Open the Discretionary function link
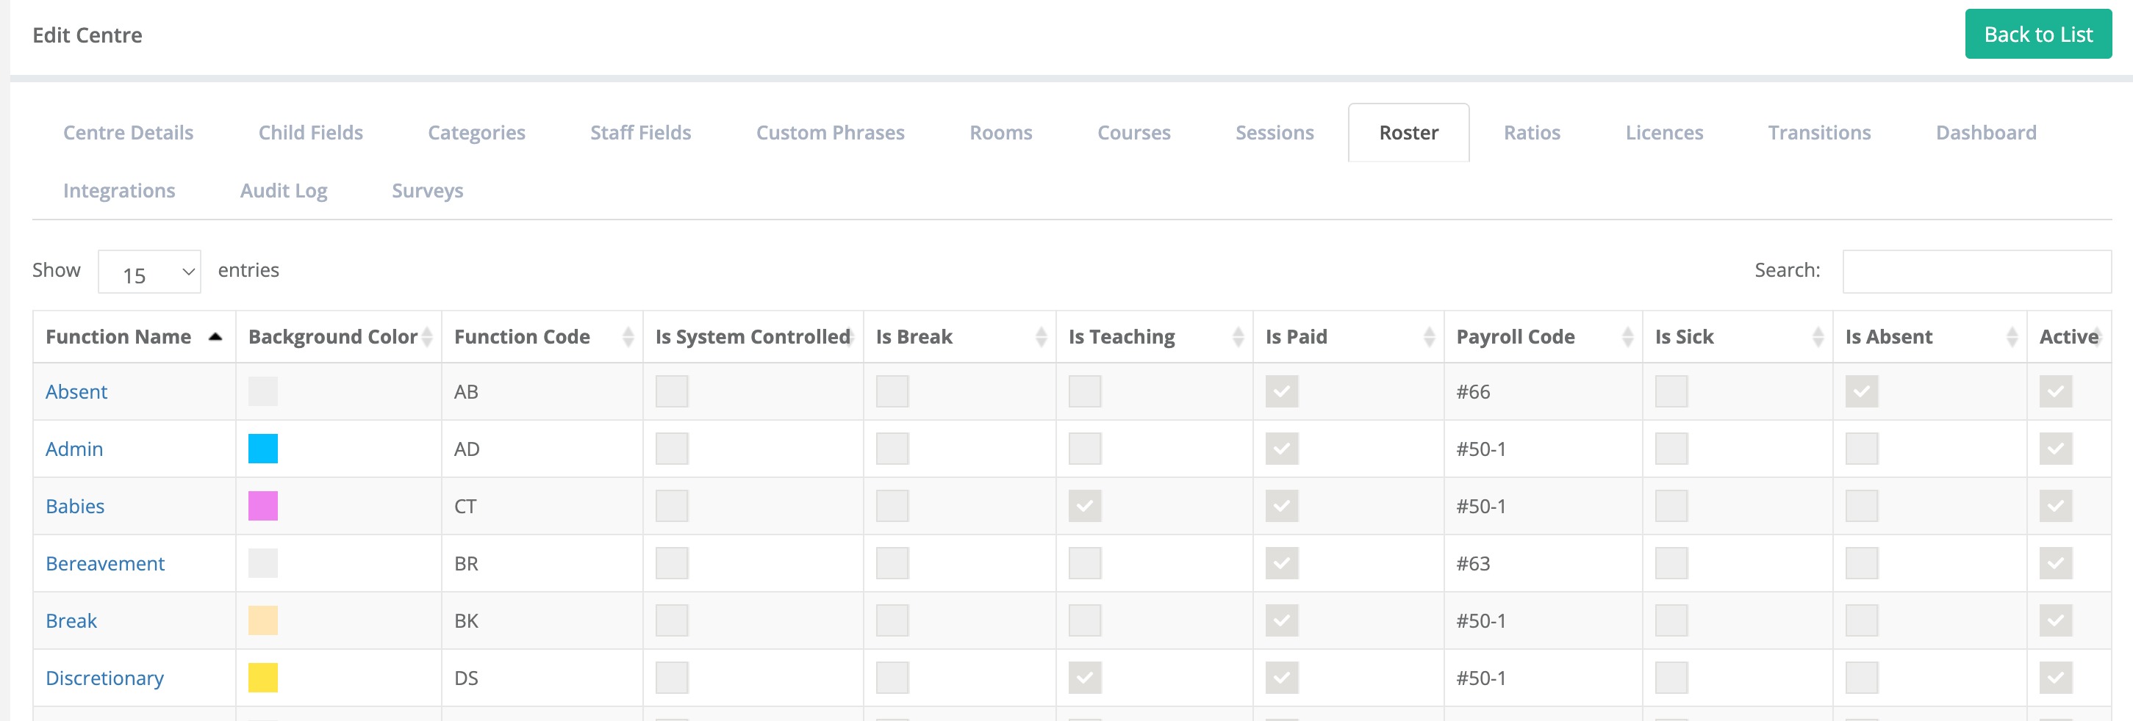This screenshot has width=2133, height=721. (104, 678)
